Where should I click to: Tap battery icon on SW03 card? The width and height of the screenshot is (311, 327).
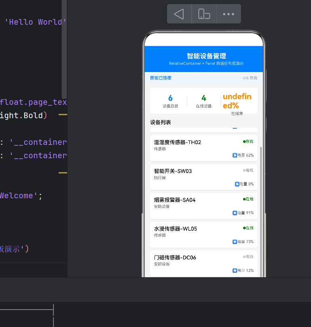click(x=237, y=184)
